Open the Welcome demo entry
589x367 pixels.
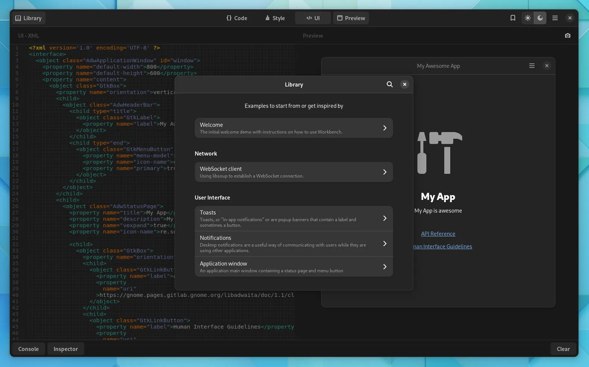coord(294,128)
